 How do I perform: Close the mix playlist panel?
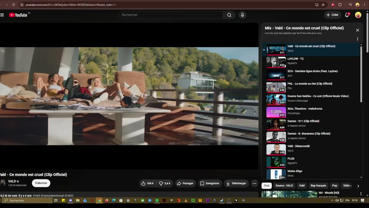(x=357, y=30)
